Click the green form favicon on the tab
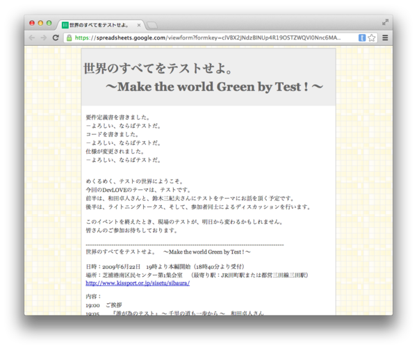Viewport: 417px width, 349px height. 65,25
